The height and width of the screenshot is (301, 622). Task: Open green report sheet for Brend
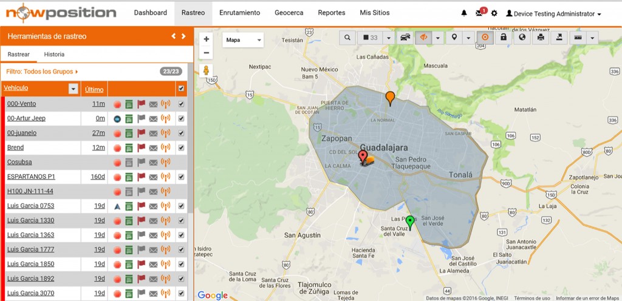click(x=129, y=147)
